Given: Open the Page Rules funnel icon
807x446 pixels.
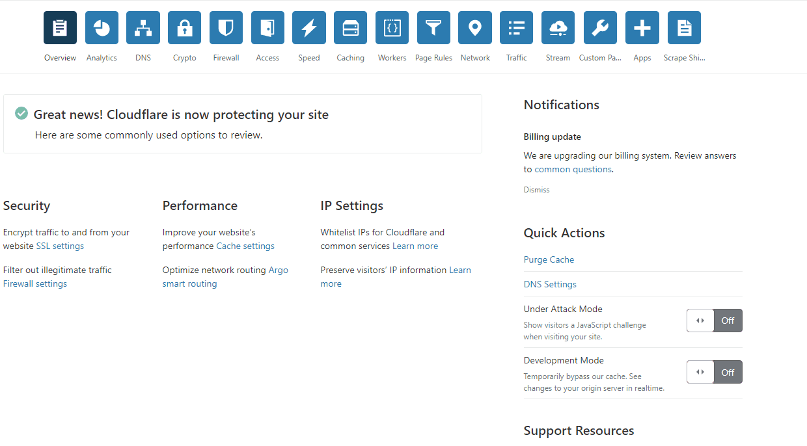Looking at the screenshot, I should pyautogui.click(x=433, y=28).
